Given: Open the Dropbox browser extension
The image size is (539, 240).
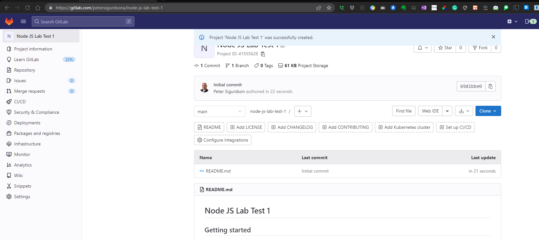Looking at the screenshot, I should click(352, 8).
